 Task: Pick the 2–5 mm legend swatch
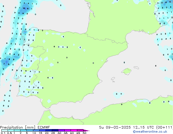[23, 130]
